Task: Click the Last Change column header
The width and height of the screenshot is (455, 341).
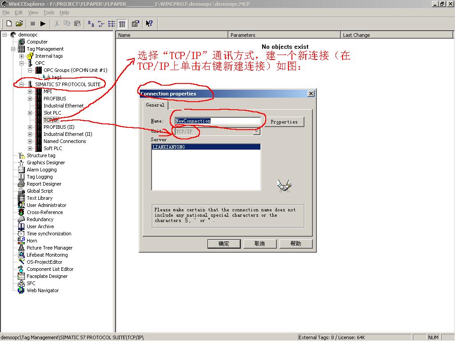Action: click(x=396, y=35)
